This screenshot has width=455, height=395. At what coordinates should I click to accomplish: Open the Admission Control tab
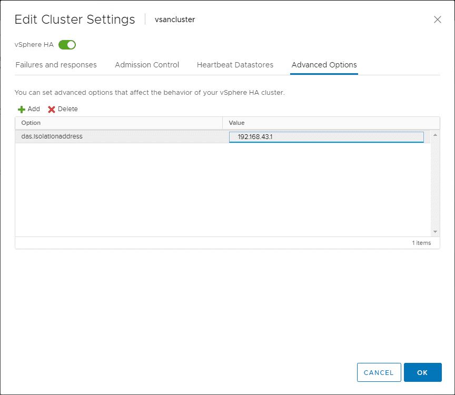[x=147, y=65]
